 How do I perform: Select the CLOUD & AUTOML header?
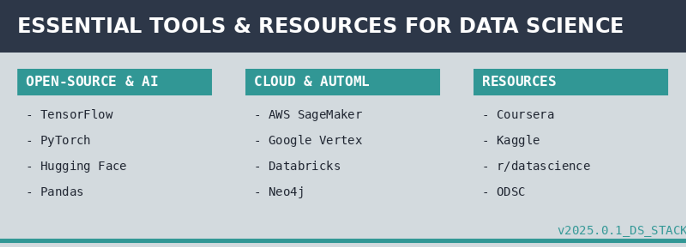coord(343,82)
